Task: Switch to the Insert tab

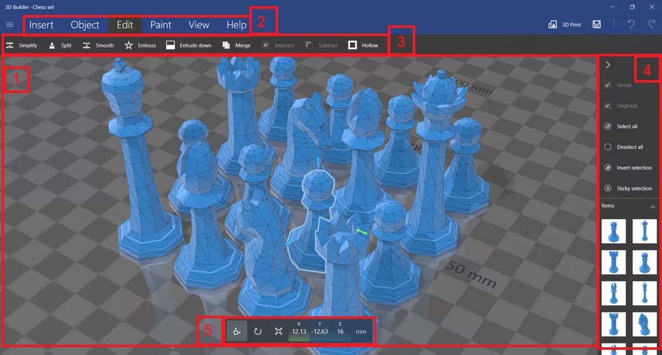Action: click(41, 25)
